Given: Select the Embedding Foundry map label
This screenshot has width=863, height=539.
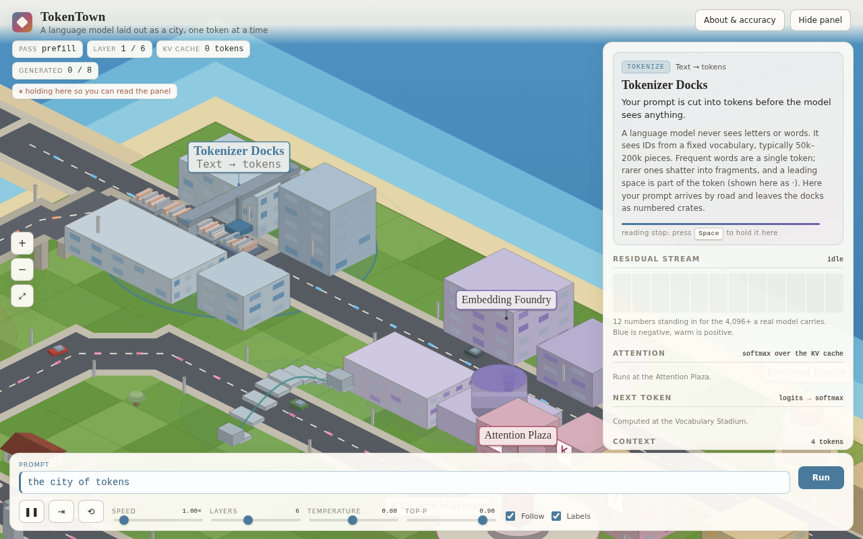Looking at the screenshot, I should 506,300.
